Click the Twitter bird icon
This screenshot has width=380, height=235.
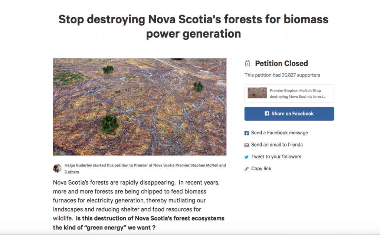point(246,157)
